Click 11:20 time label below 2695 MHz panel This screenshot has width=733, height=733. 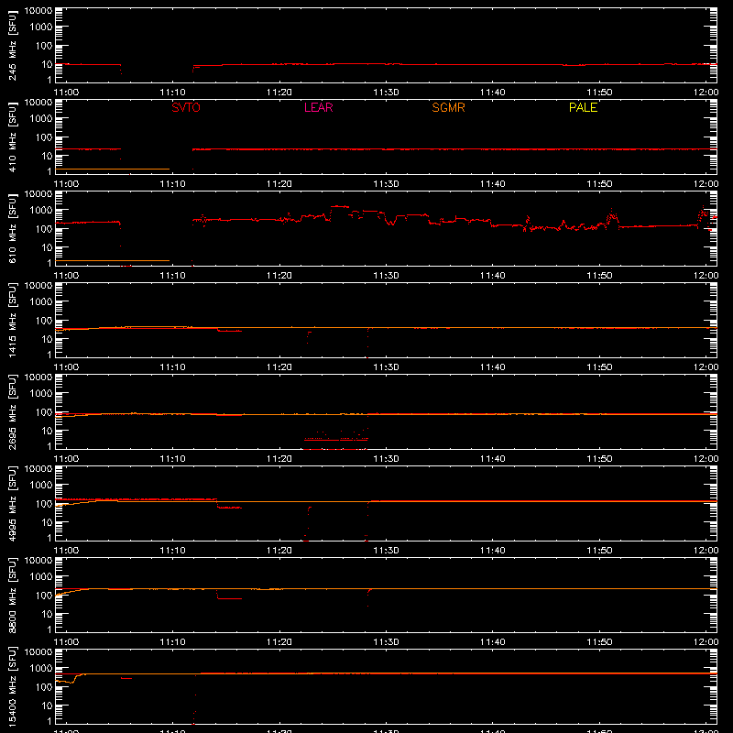click(279, 459)
